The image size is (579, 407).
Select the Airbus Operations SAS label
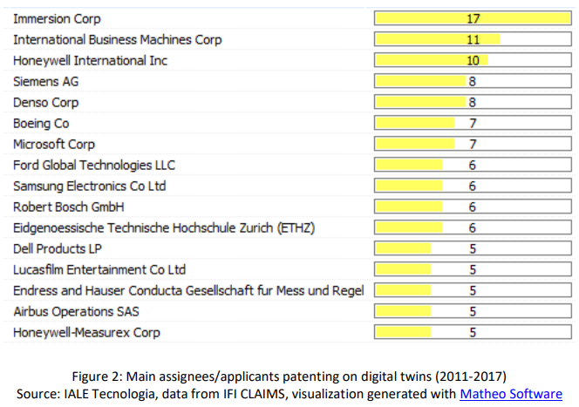tap(76, 312)
